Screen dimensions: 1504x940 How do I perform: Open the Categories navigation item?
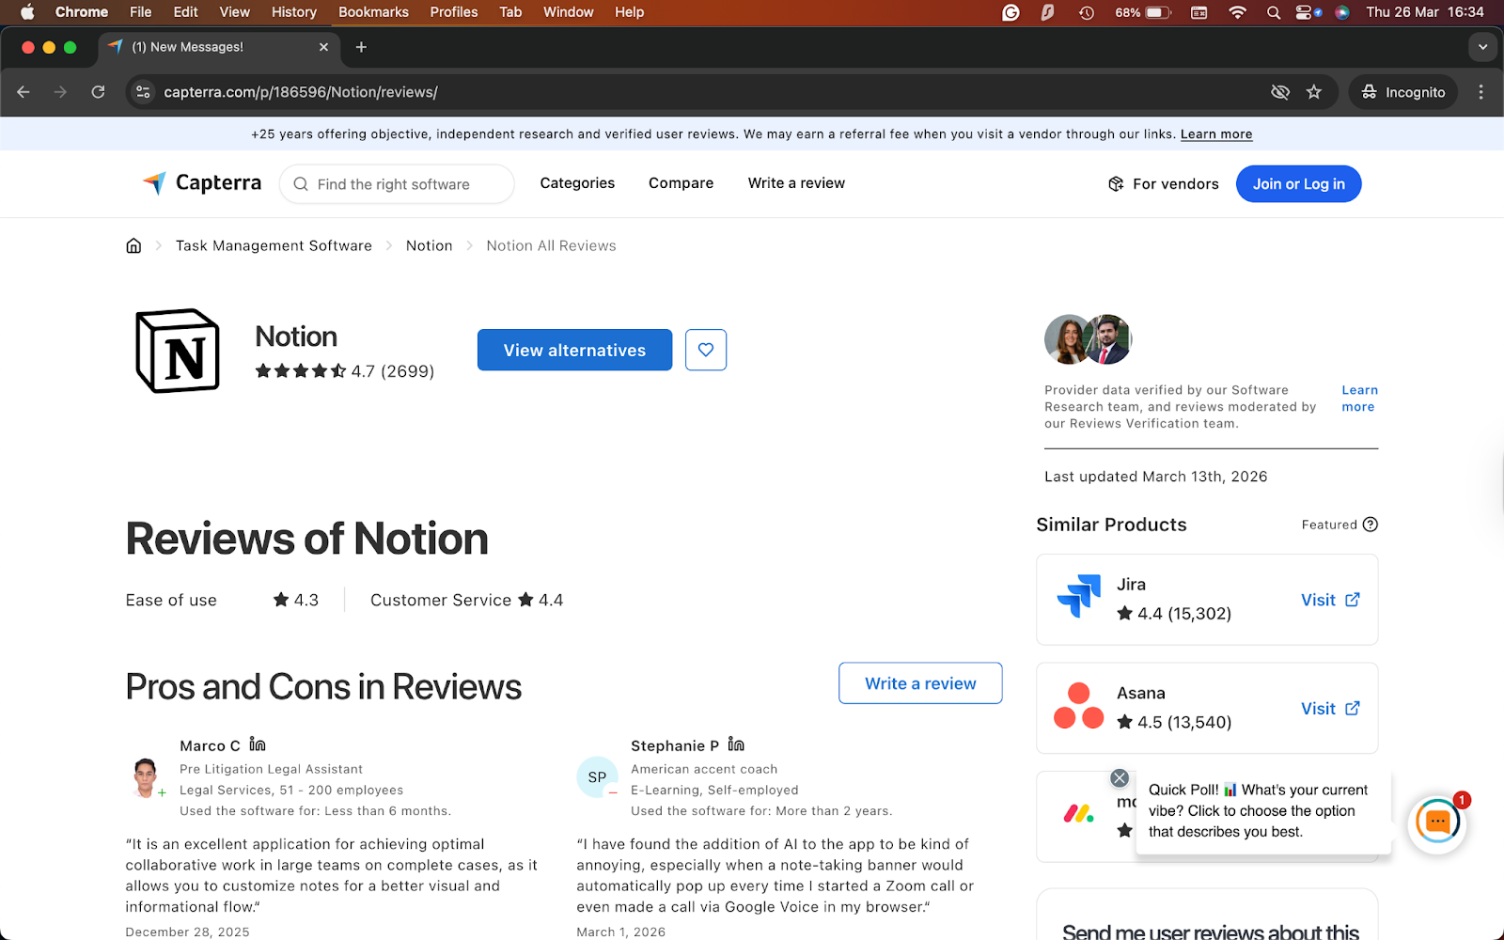[x=577, y=183]
